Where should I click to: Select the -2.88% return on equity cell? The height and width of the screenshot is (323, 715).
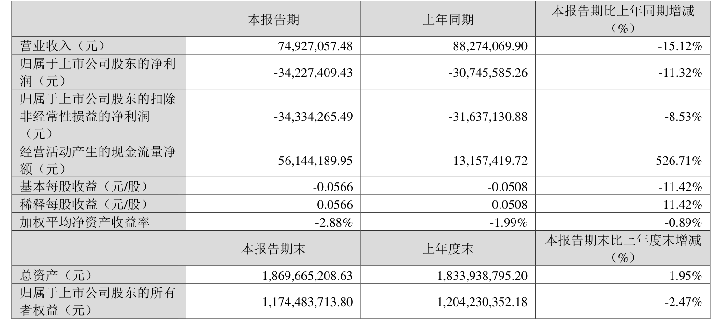point(333,223)
